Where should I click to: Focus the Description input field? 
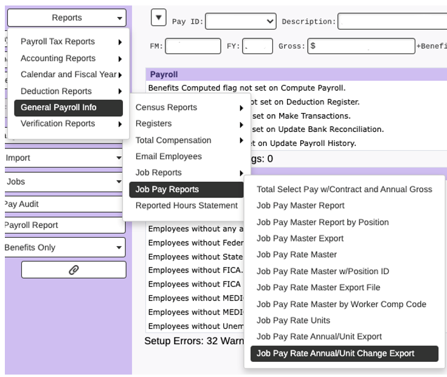pyautogui.click(x=392, y=21)
